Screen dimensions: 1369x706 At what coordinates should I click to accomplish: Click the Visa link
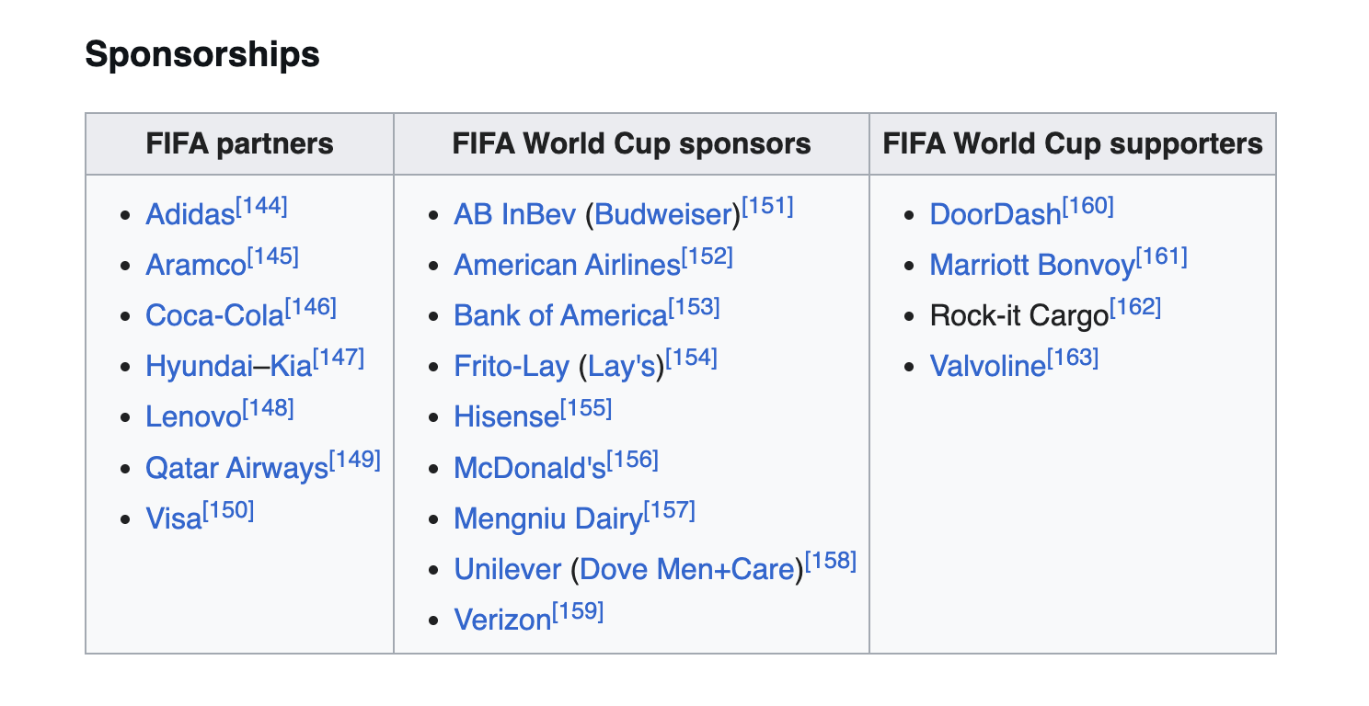pyautogui.click(x=173, y=518)
